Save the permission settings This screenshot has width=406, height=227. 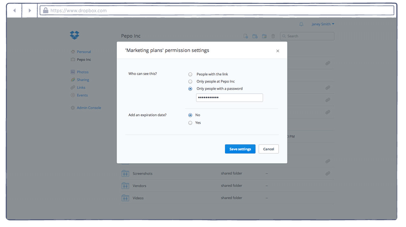tap(240, 149)
